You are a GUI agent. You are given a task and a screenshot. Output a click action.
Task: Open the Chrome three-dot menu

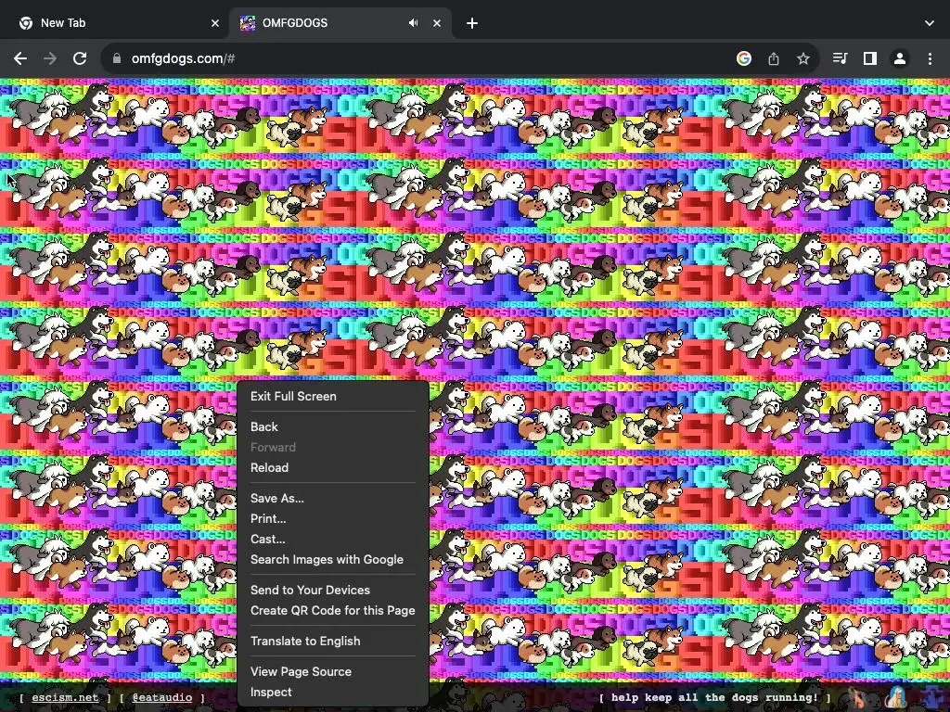930,58
